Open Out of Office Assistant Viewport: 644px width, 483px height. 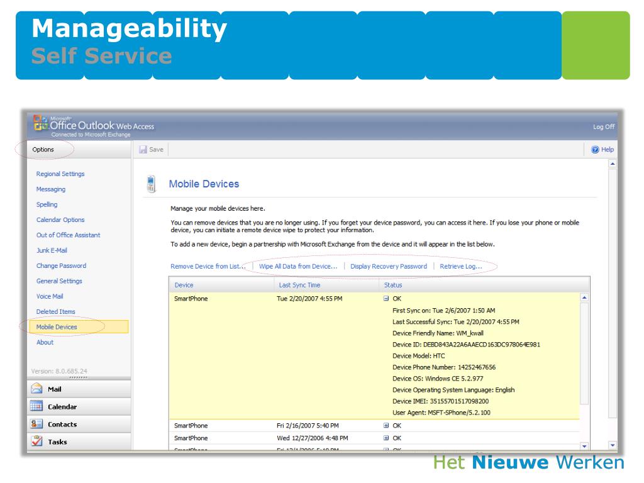(x=68, y=235)
